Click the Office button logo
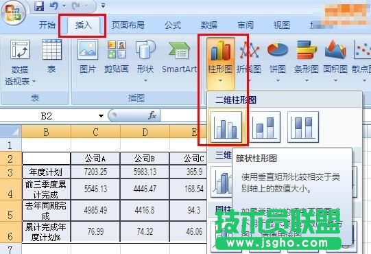 13,12
